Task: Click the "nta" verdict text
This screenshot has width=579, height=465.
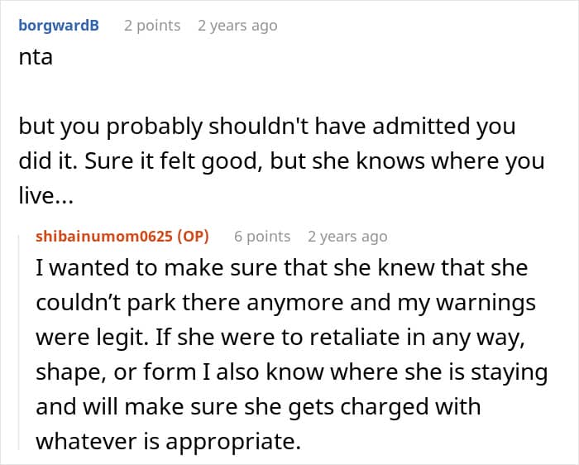Action: click(x=35, y=59)
